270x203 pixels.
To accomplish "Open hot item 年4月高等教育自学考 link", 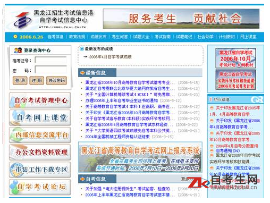I will pyautogui.click(x=235, y=124).
